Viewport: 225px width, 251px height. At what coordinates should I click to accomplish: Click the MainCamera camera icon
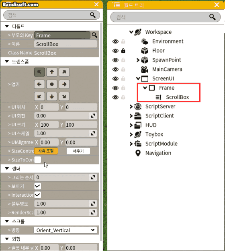[145, 69]
